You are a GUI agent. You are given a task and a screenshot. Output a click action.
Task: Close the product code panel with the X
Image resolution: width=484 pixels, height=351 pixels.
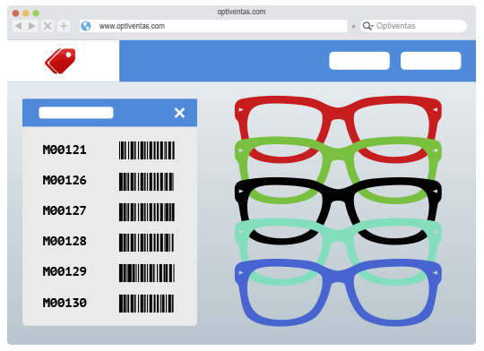coord(179,113)
